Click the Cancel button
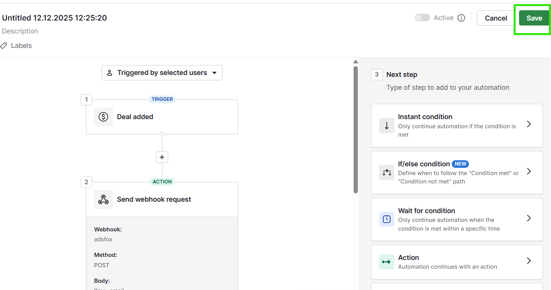Screen dimensions: 551x290 (x=496, y=18)
